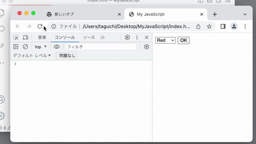The image size is (256, 144).
Task: Open the DevTools customize three-dot menu
Action: click(x=137, y=38)
